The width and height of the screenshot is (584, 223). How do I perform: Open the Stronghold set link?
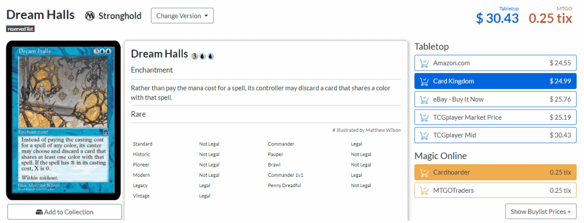click(x=120, y=16)
